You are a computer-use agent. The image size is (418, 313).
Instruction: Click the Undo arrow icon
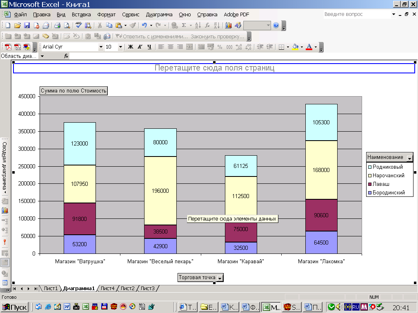pos(144,25)
